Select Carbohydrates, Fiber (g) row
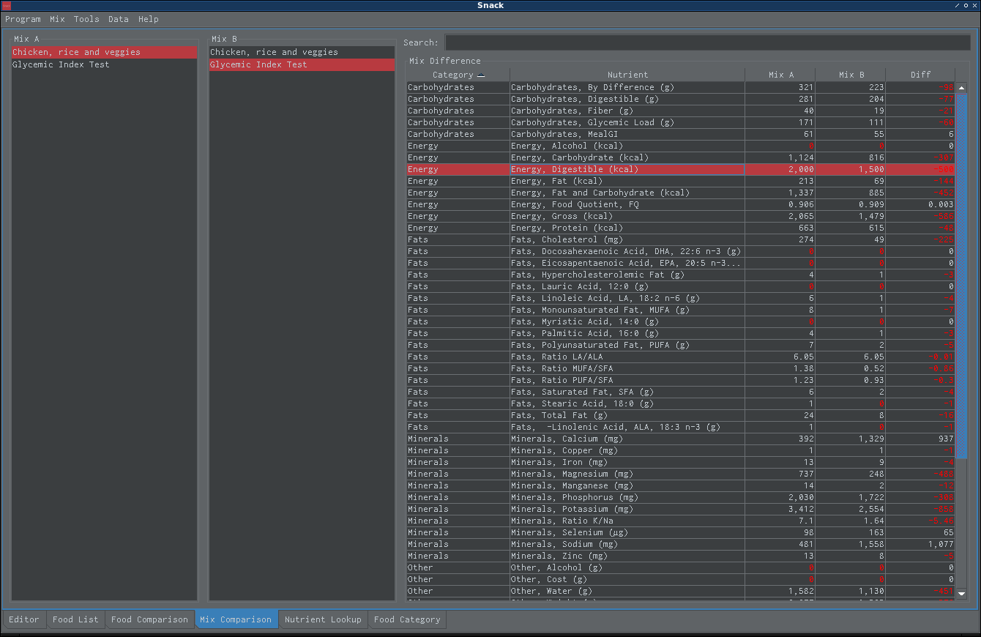 tap(680, 111)
